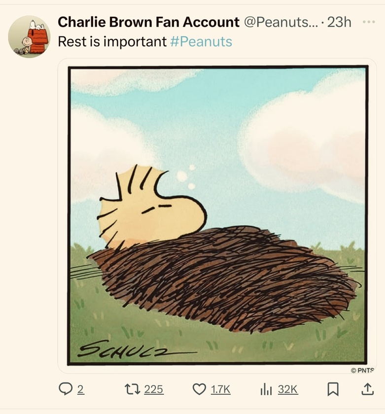The image size is (385, 414).
Task: Open the Charlie Brown Fan Account profile name
Action: (149, 22)
